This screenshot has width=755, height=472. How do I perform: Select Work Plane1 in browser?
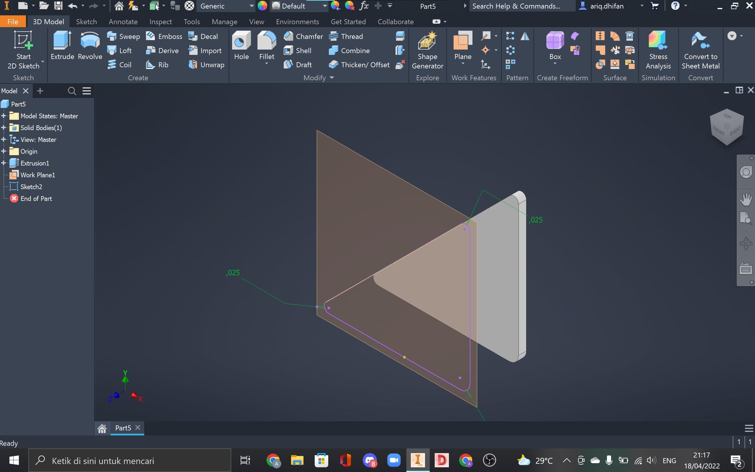click(37, 175)
